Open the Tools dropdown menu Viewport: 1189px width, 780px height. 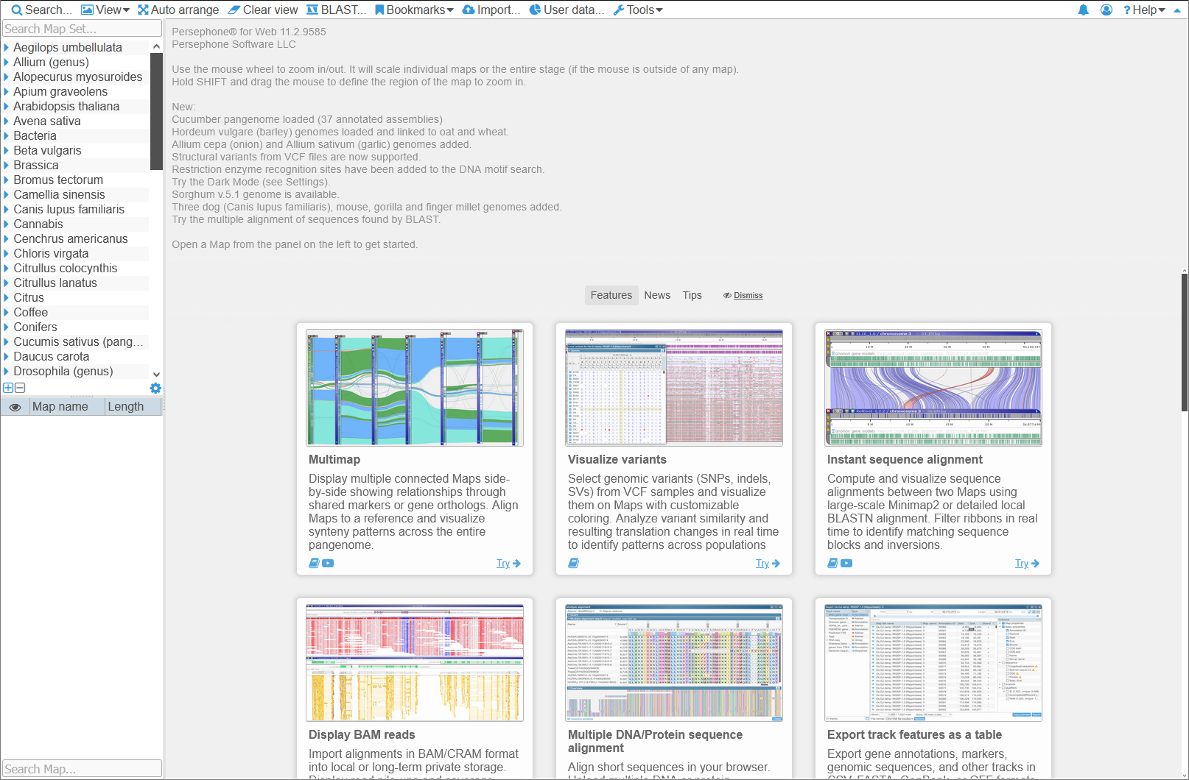click(638, 10)
